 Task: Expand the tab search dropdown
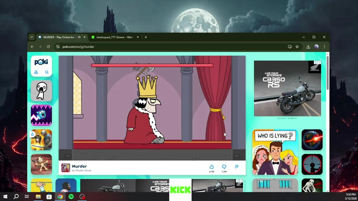pyautogui.click(x=32, y=37)
